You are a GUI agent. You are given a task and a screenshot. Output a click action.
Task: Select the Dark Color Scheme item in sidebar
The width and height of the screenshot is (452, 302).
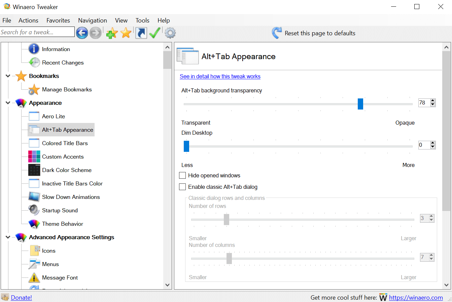[x=67, y=170]
